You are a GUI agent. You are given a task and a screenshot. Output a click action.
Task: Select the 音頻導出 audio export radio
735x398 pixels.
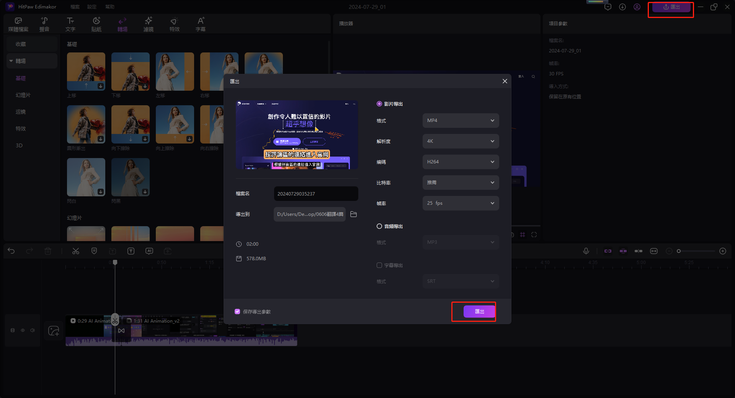(379, 226)
